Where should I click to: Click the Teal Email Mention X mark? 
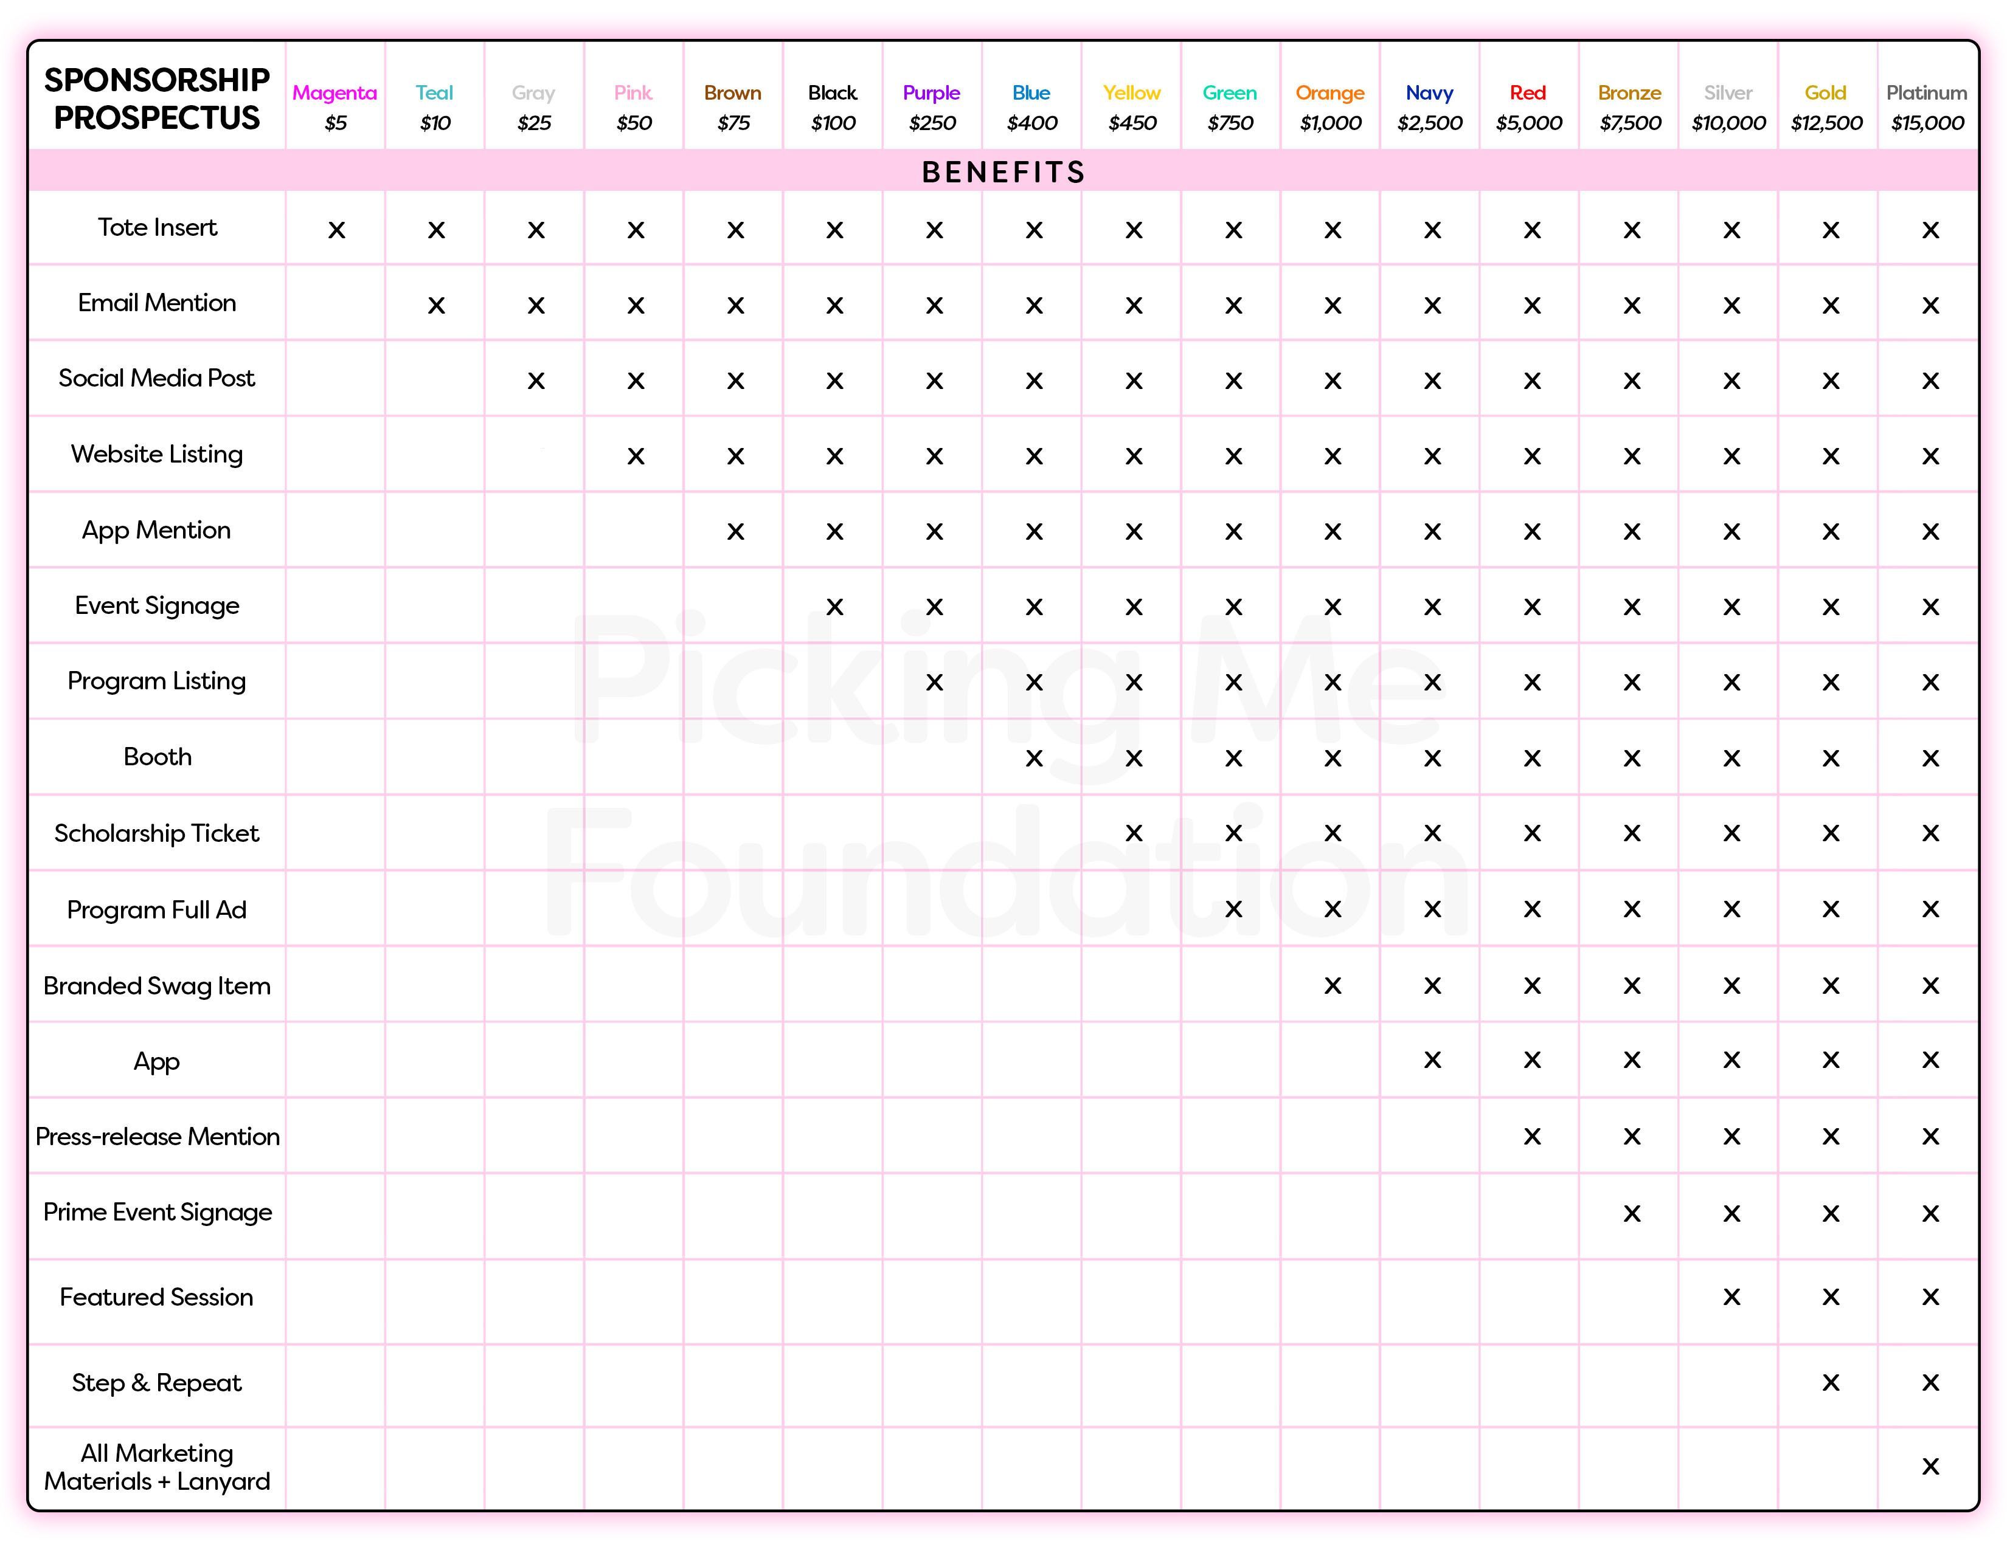click(437, 306)
